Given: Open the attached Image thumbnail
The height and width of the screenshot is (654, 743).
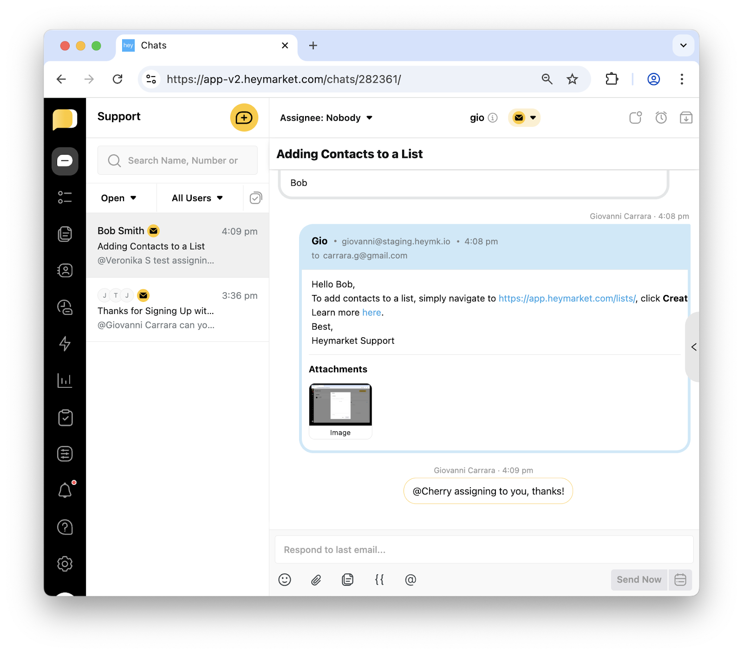Looking at the screenshot, I should (x=340, y=411).
